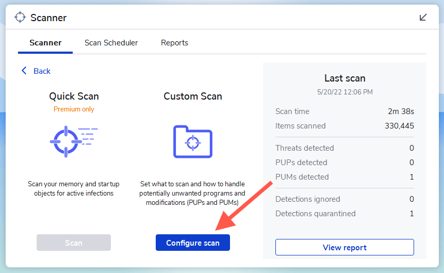
Task: Click the PUMs detected row
Action: pyautogui.click(x=344, y=177)
